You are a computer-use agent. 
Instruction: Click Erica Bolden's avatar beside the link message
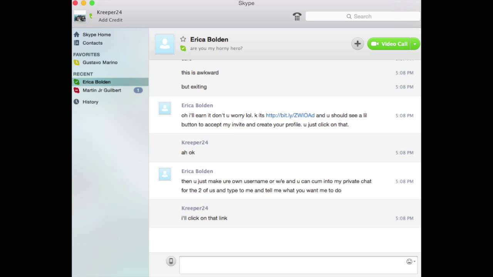point(164,108)
